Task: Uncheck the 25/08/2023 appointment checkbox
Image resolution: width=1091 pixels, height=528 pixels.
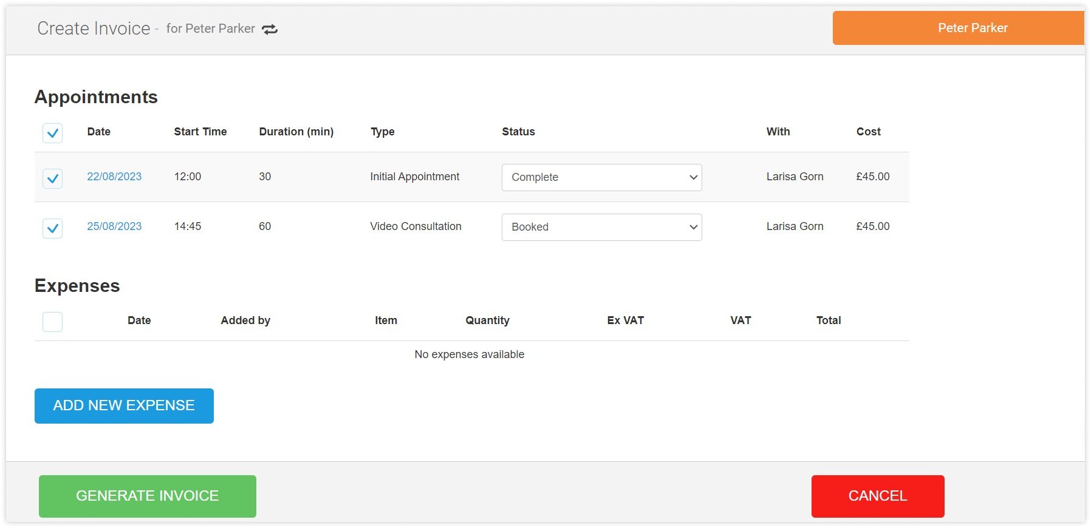Action: coord(53,228)
